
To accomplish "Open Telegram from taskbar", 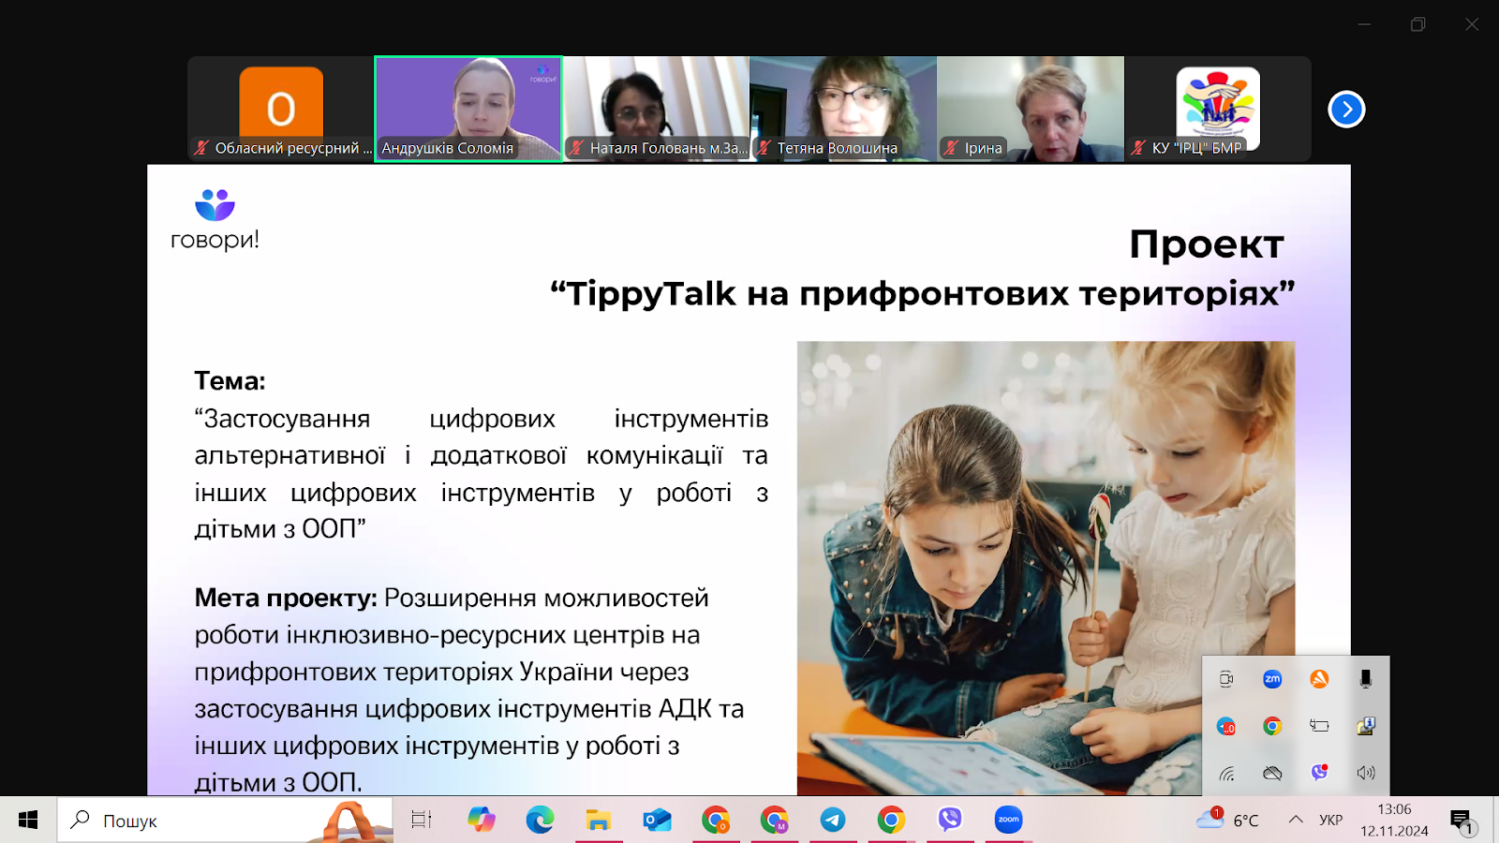I will (833, 821).
